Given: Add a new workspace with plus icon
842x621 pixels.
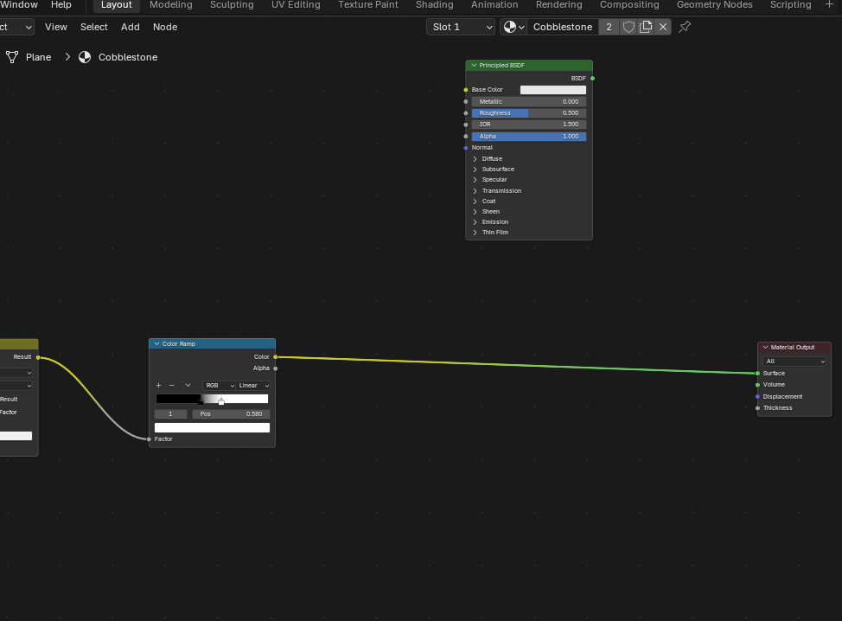Looking at the screenshot, I should [x=829, y=4].
